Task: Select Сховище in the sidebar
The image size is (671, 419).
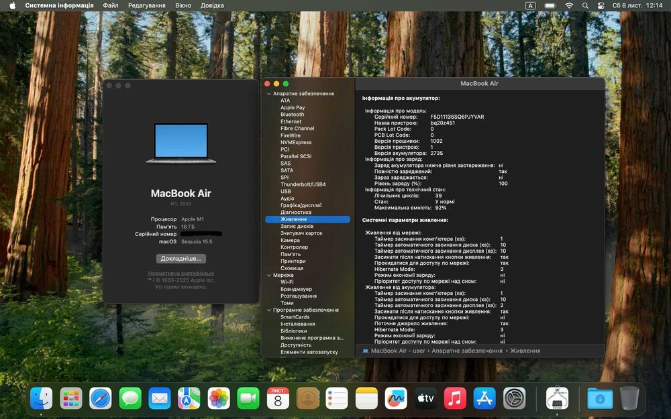Action: (x=292, y=268)
